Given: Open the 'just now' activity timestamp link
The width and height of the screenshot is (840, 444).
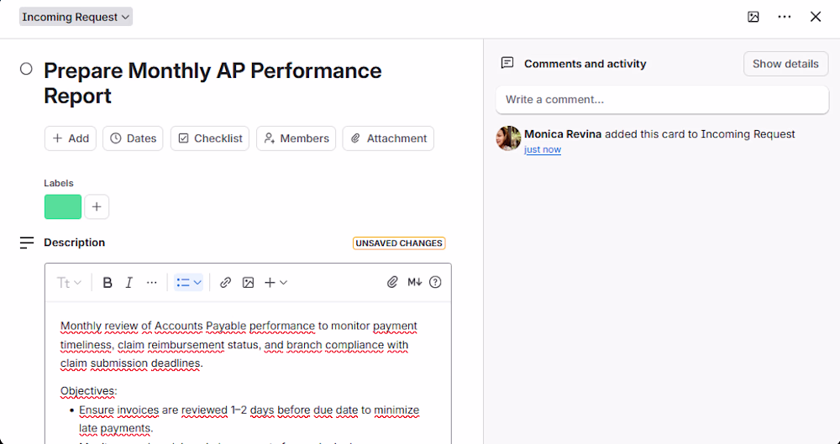Looking at the screenshot, I should tap(543, 149).
